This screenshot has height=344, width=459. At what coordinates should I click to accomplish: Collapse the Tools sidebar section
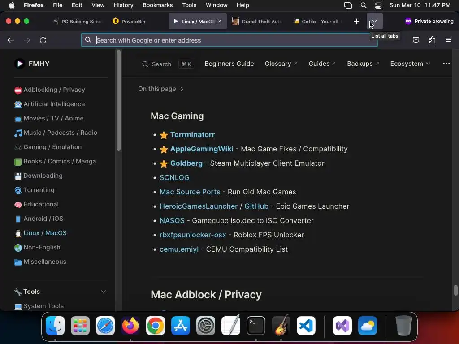coord(104,292)
